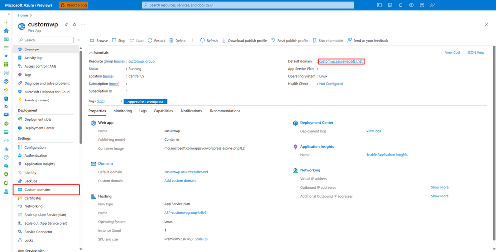Open the customwp_group resource group link
This screenshot has width=496, height=252.
point(142,61)
